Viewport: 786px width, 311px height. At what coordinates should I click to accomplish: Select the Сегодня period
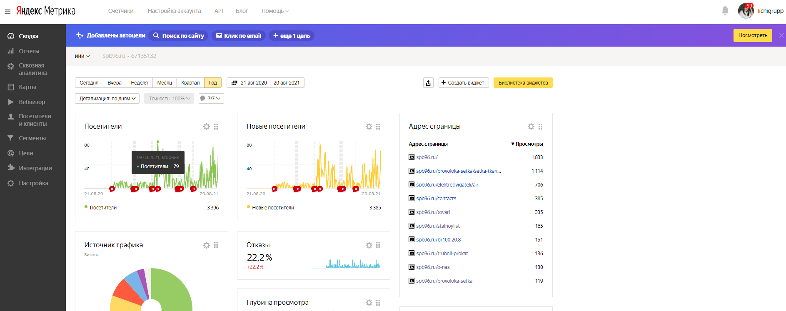(89, 83)
